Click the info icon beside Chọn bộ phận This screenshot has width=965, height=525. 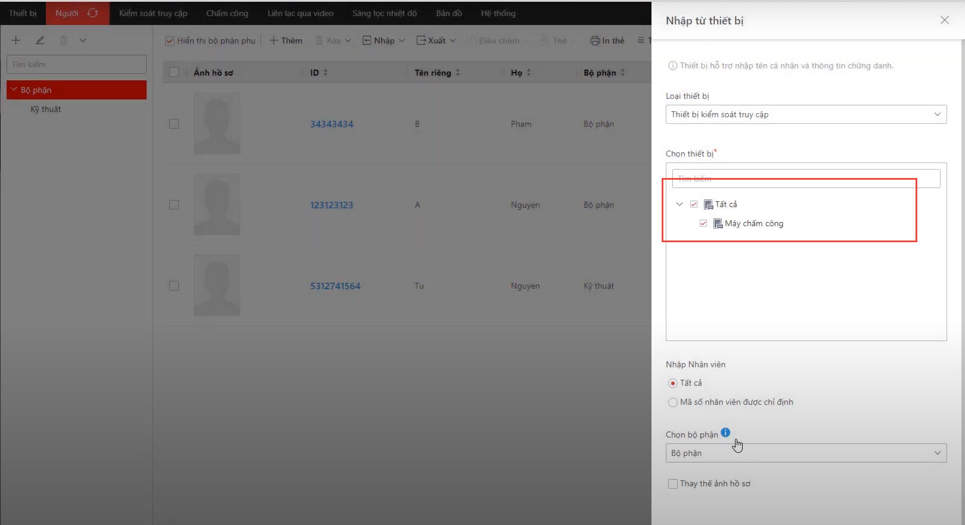[x=725, y=433]
